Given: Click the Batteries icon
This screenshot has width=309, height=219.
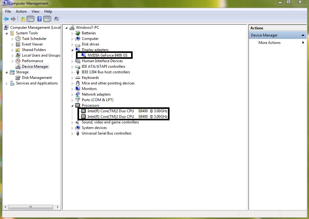Looking at the screenshot, I should [x=78, y=33].
